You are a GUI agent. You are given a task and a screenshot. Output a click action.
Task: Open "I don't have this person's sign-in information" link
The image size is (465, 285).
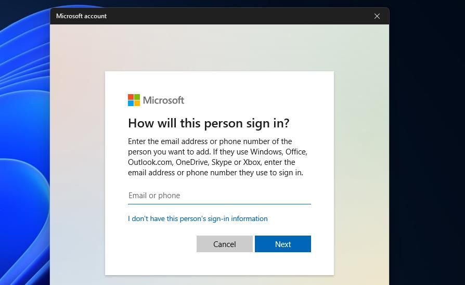coord(198,218)
